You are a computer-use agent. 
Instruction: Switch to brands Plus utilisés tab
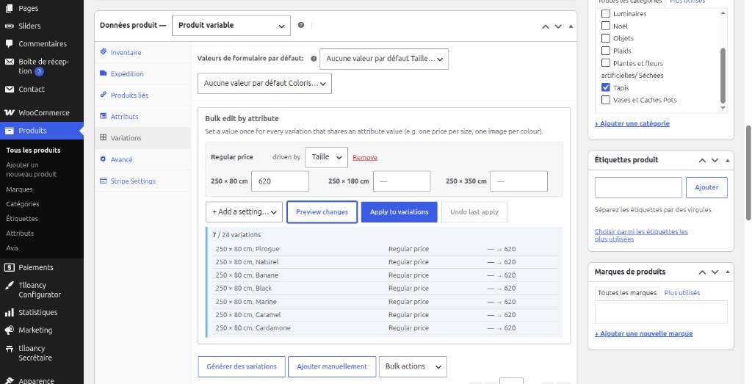(x=682, y=292)
